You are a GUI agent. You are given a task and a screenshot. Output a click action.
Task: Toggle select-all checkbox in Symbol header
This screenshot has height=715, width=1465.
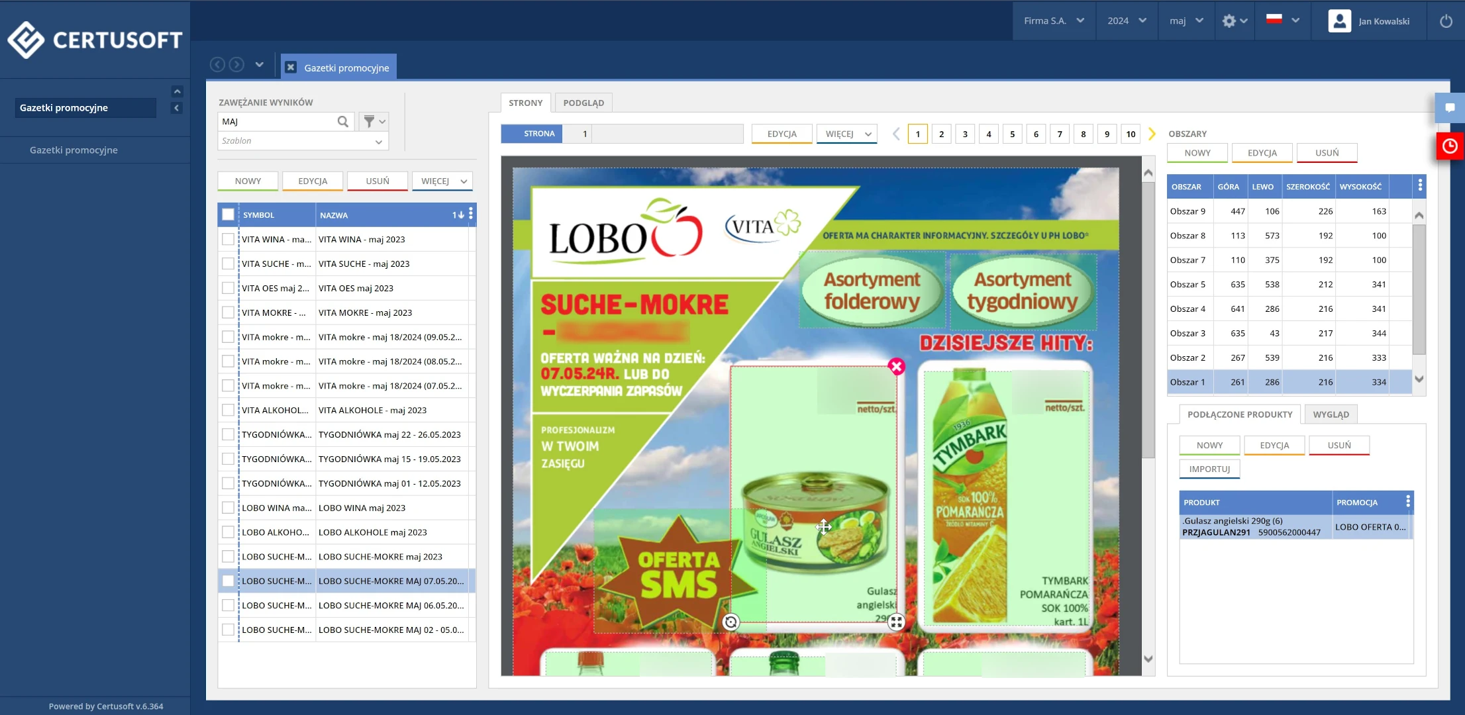pos(228,215)
